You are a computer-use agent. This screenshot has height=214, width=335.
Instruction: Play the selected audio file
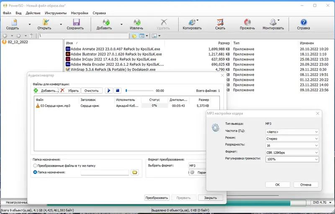click(x=109, y=90)
